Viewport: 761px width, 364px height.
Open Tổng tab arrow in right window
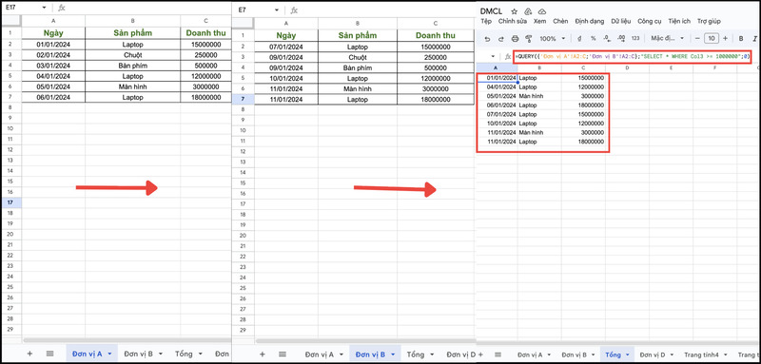click(x=628, y=355)
